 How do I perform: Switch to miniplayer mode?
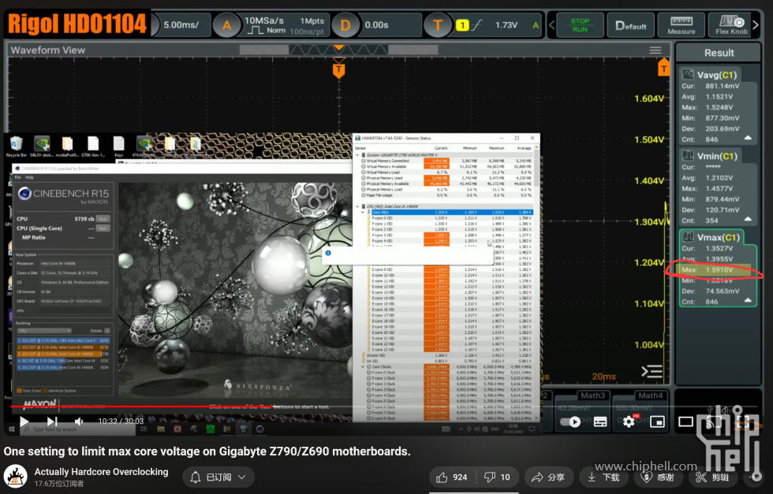coord(657,422)
